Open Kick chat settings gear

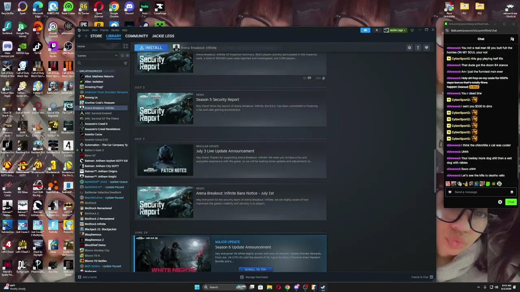500,202
